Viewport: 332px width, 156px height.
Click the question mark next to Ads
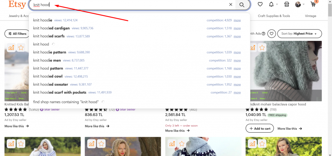coord(263,33)
